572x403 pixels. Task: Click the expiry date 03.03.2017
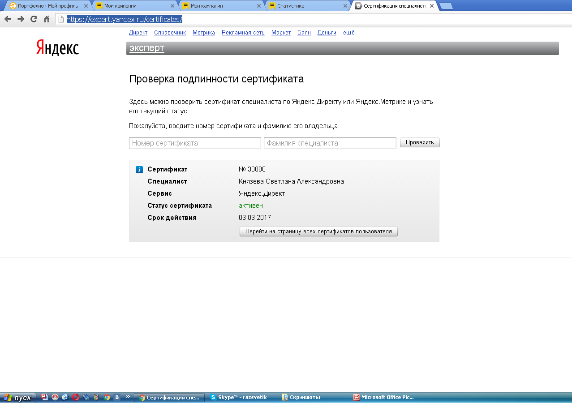(x=255, y=218)
